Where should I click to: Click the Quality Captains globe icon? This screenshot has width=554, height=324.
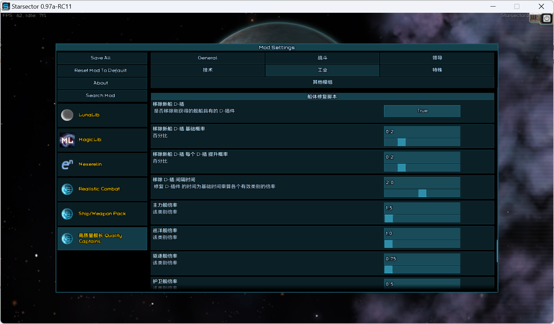(x=67, y=238)
